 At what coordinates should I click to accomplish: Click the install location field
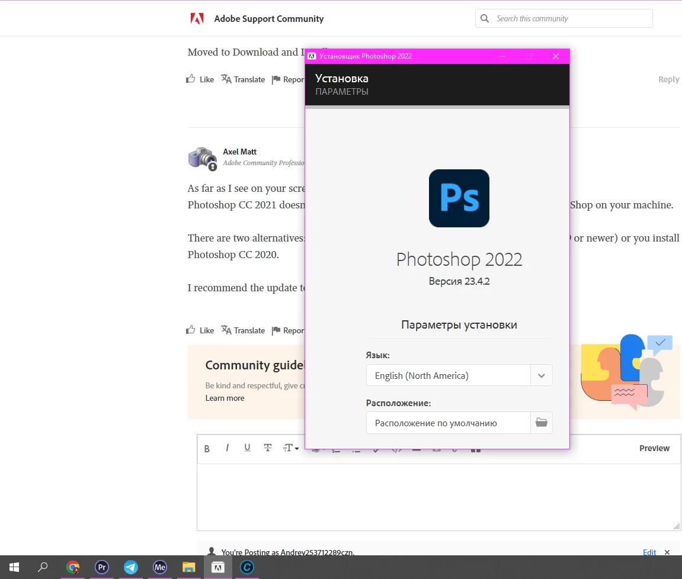[449, 423]
